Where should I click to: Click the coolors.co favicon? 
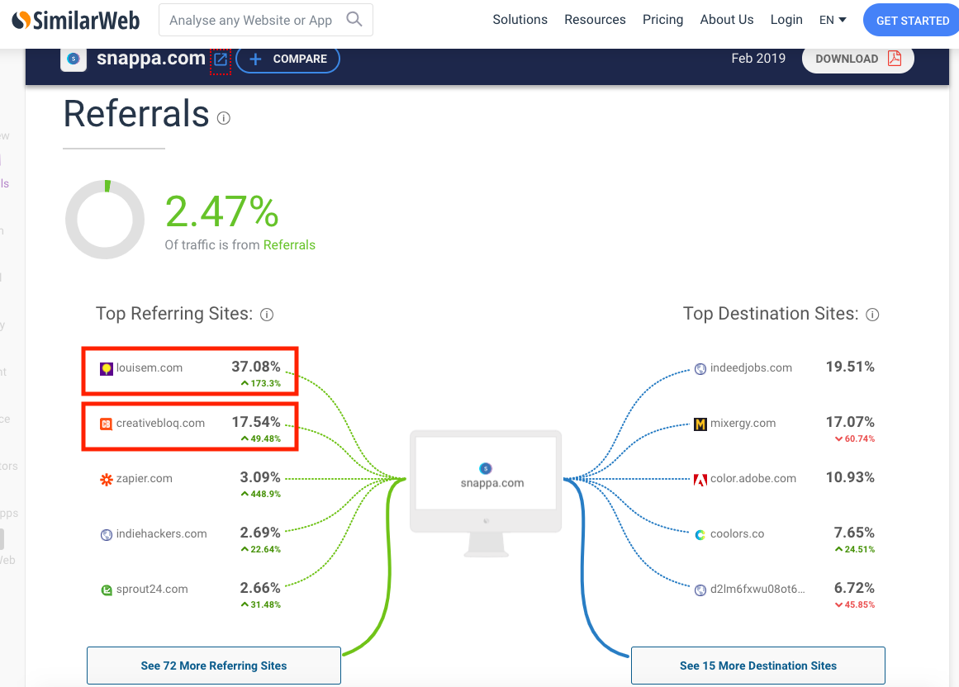coord(700,535)
